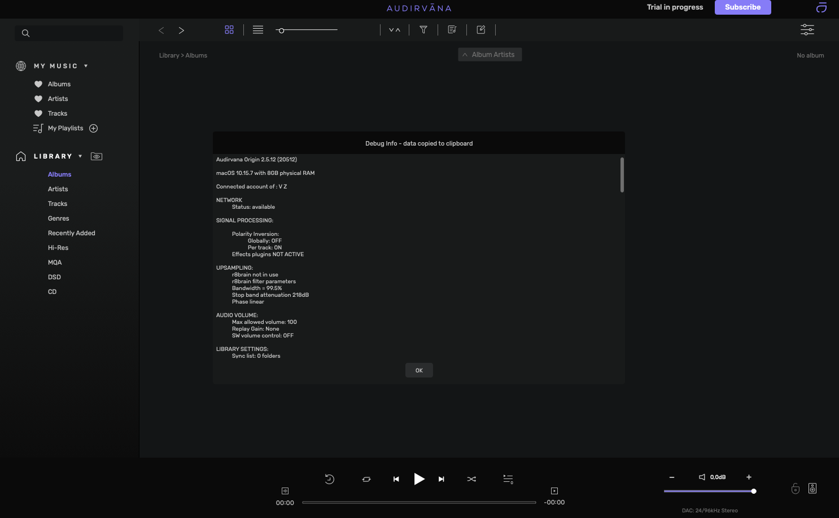This screenshot has height=518, width=839.
Task: Select Hi-Res in the library sidebar
Action: [58, 248]
